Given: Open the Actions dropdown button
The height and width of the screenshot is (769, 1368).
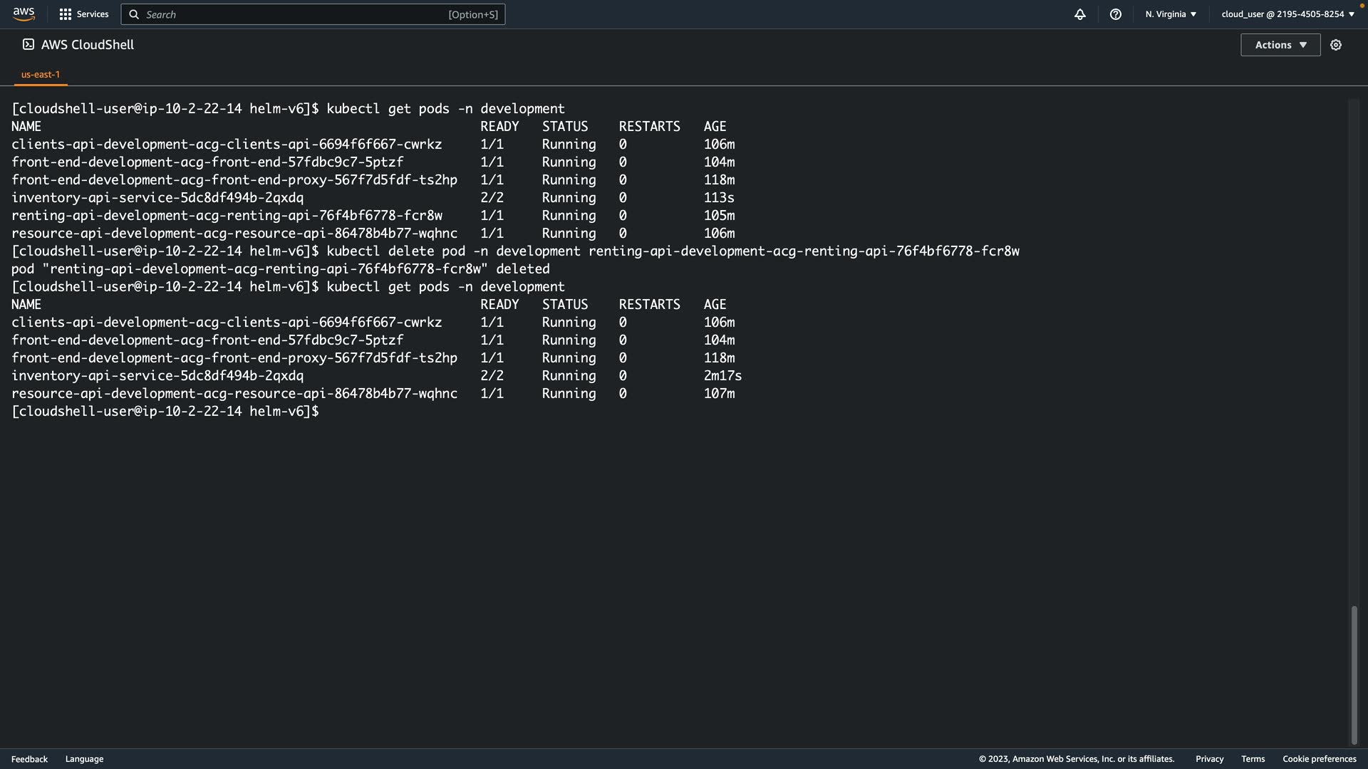Looking at the screenshot, I should coord(1280,45).
